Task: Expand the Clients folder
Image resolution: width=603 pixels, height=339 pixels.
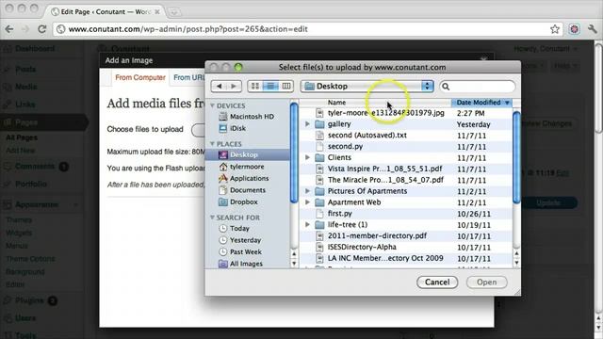Action: (x=307, y=157)
